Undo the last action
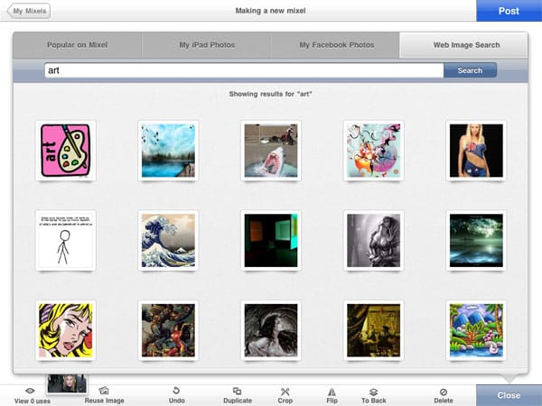The height and width of the screenshot is (406, 542). click(x=177, y=391)
